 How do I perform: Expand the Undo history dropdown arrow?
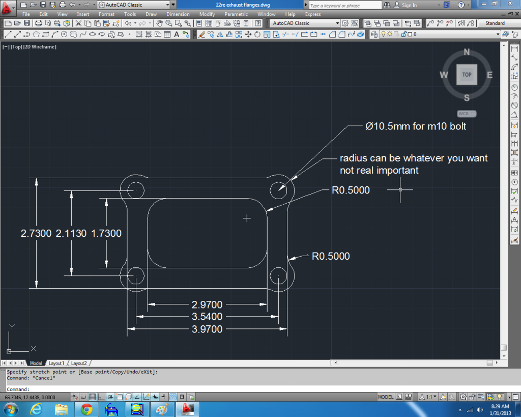[x=135, y=23]
